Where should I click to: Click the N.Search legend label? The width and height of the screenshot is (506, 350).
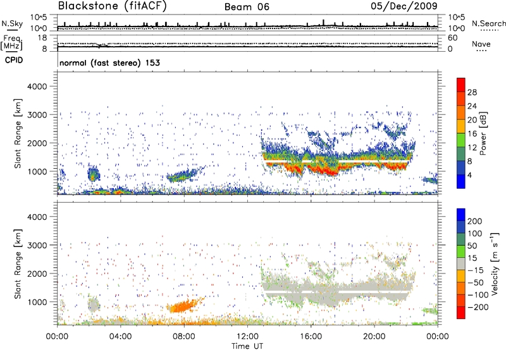(x=488, y=23)
